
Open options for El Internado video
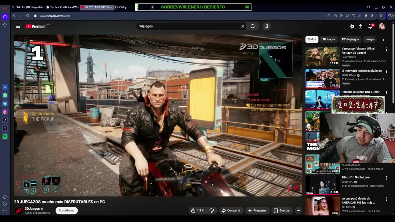386,71
